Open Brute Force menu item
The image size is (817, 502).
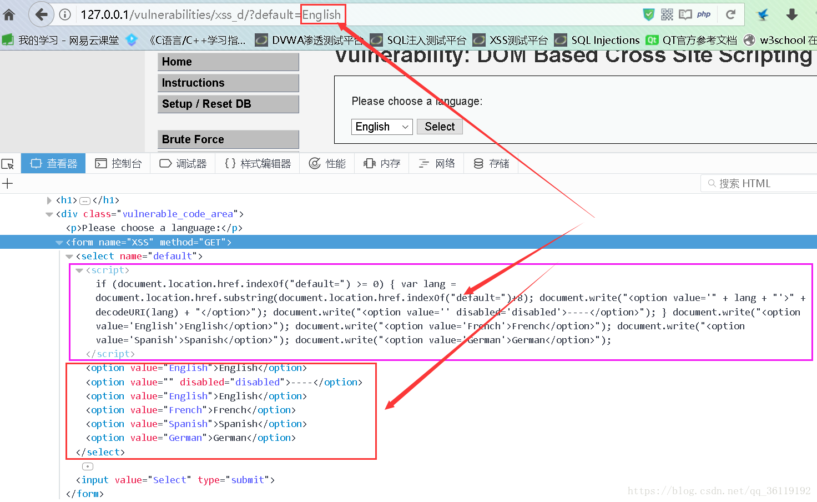tap(229, 139)
